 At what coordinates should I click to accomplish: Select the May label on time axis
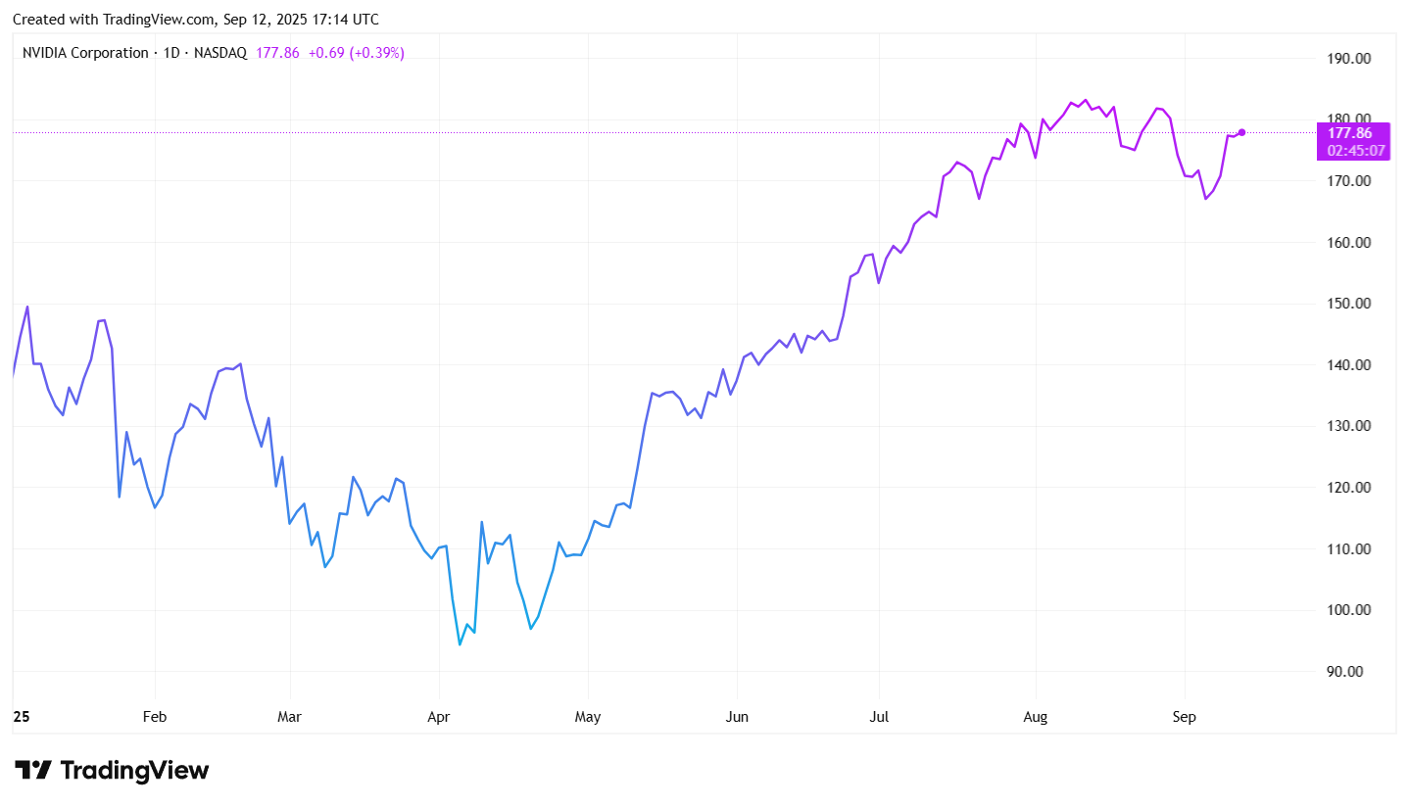[x=588, y=717]
